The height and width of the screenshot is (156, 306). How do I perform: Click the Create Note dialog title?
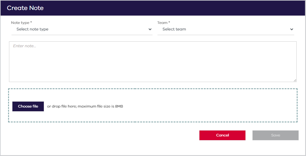coord(25,8)
